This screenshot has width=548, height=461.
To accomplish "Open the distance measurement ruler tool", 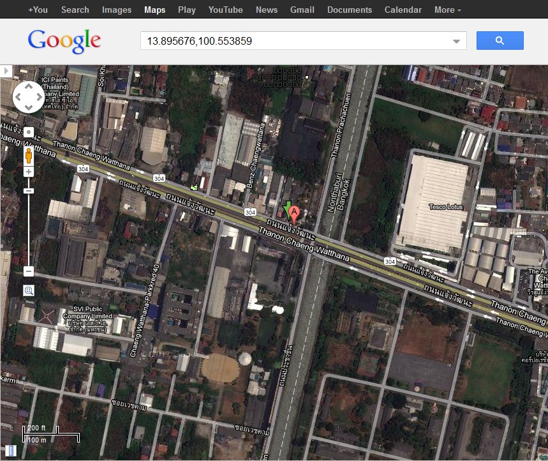I will (x=10, y=450).
